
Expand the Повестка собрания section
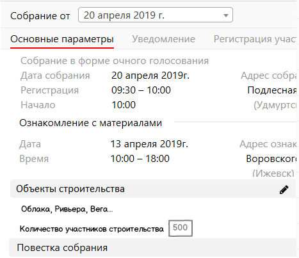click(152, 248)
